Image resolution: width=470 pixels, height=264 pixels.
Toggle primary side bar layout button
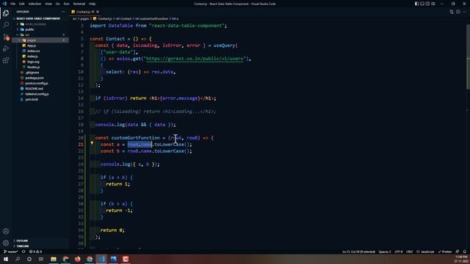tap(416, 4)
